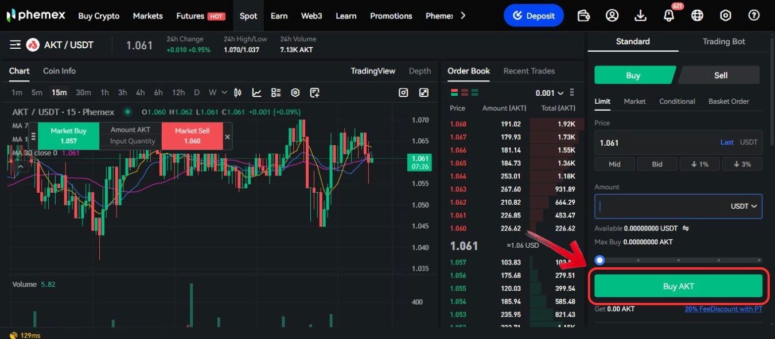Open the 20% Fee Discount with PT link
The image size is (775, 339).
pyautogui.click(x=723, y=309)
